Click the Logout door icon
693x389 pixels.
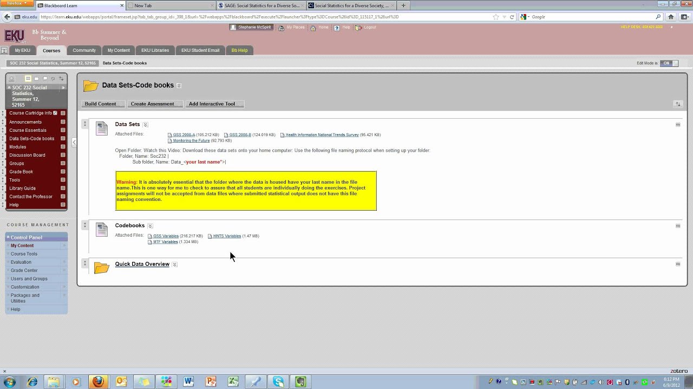tap(358, 28)
